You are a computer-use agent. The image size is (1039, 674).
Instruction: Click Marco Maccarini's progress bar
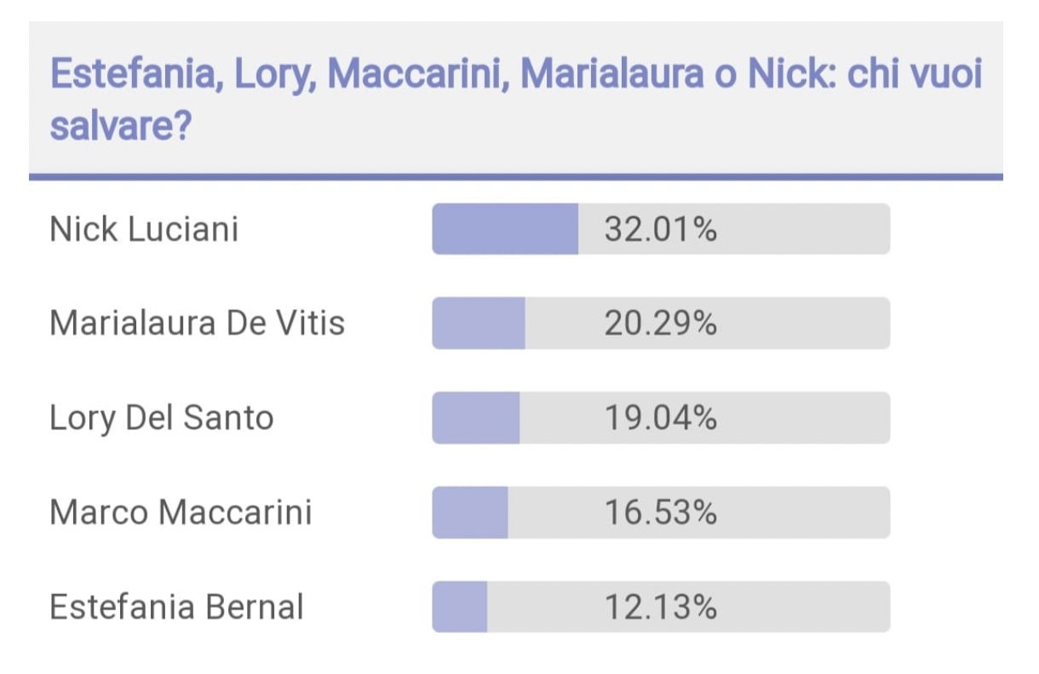coord(661,512)
